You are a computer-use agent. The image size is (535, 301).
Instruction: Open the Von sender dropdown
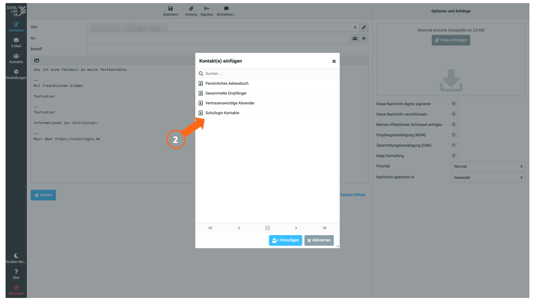click(x=223, y=27)
